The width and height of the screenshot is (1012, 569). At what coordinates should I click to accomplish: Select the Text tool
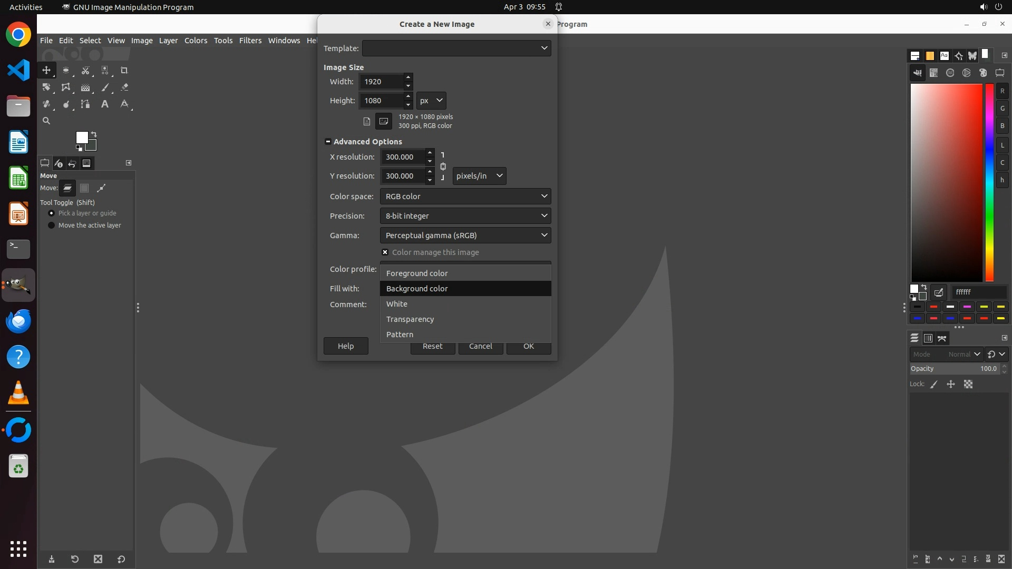click(105, 104)
